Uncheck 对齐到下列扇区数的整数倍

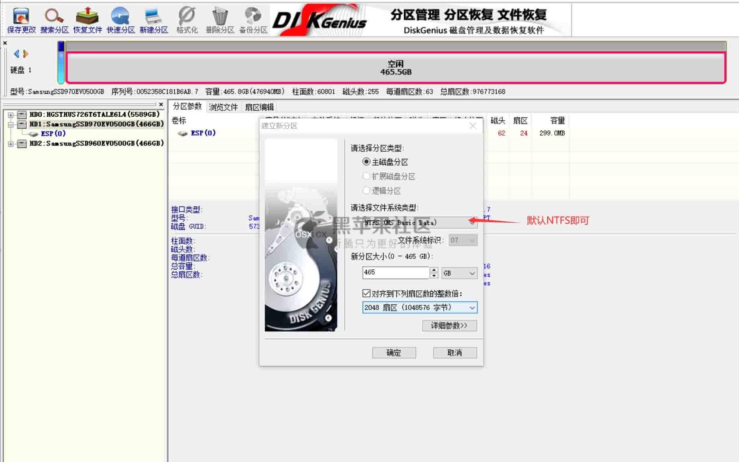tap(366, 293)
